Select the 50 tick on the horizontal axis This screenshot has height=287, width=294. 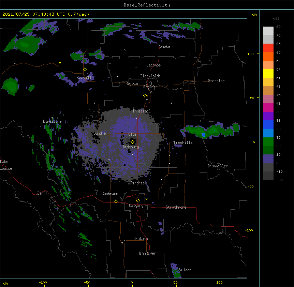176,282
